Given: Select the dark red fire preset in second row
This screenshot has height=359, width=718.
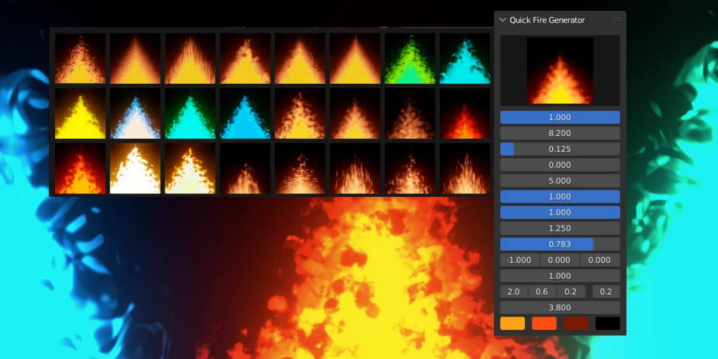Looking at the screenshot, I should [465, 114].
